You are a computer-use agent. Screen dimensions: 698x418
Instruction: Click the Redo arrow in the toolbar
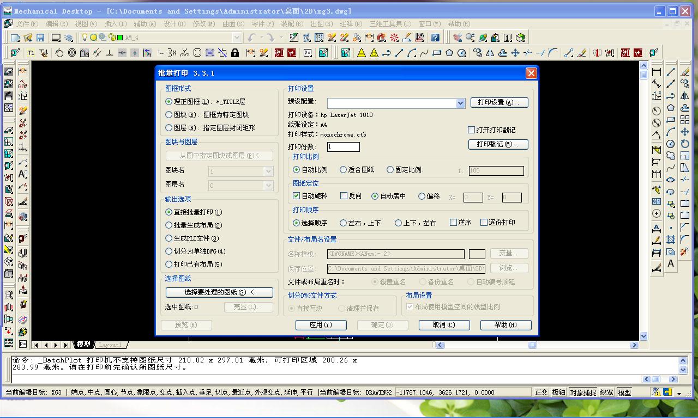tap(270, 38)
